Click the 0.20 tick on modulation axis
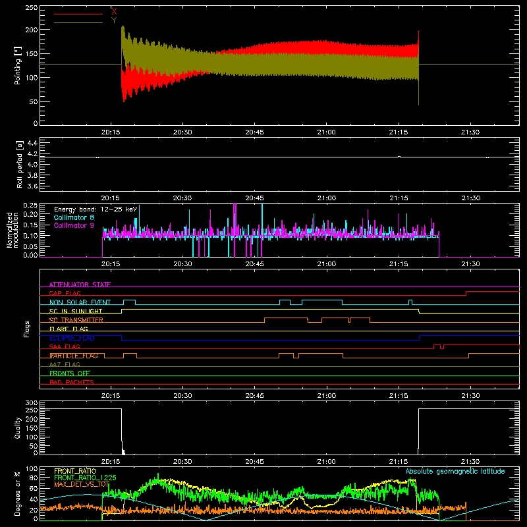This screenshot has width=527, height=527. pos(30,214)
